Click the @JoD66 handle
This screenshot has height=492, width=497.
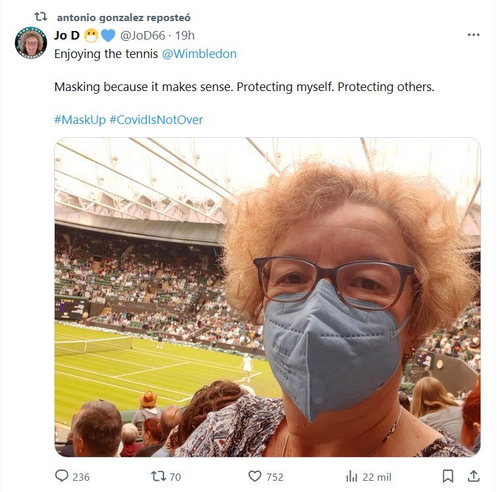click(142, 36)
